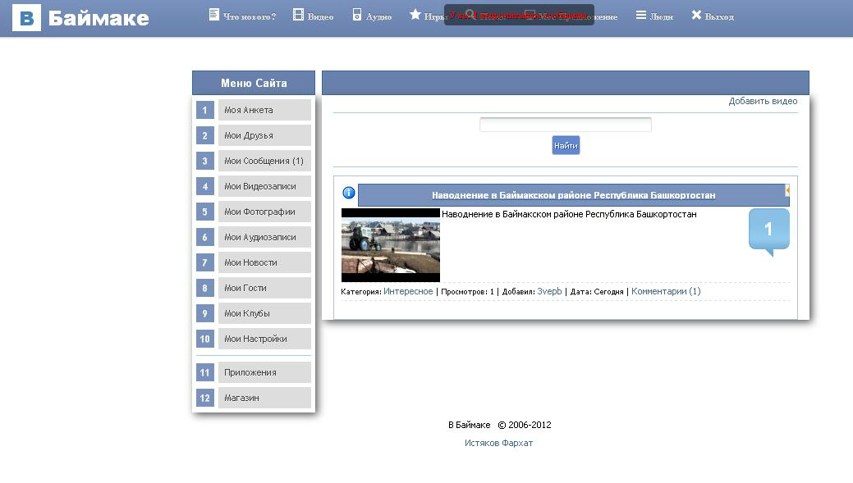Open the Наводнение в Баймакском районе title bar
The width and height of the screenshot is (853, 483).
[x=573, y=195]
